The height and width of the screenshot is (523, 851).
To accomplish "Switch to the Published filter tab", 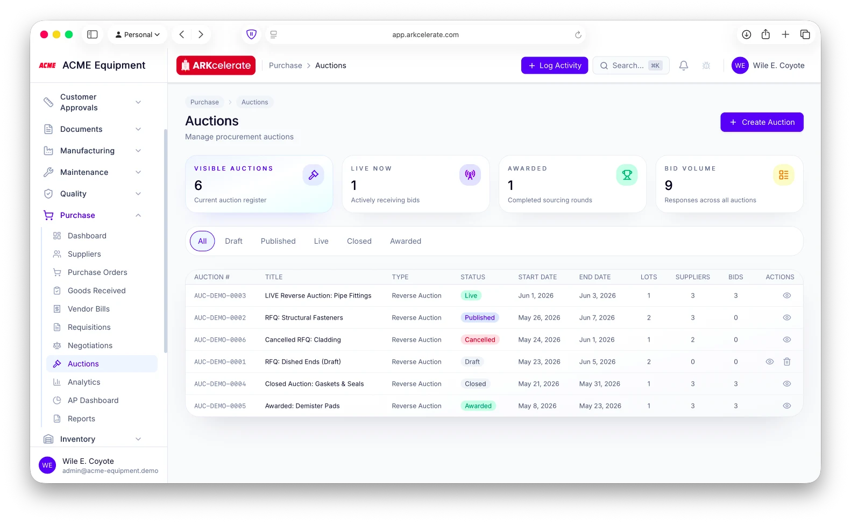I will coord(278,241).
